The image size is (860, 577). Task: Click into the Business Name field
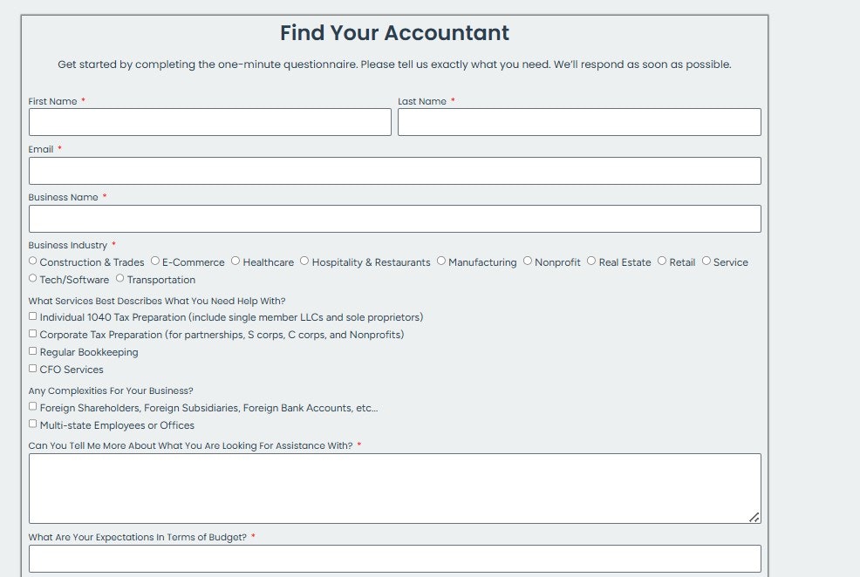(394, 219)
